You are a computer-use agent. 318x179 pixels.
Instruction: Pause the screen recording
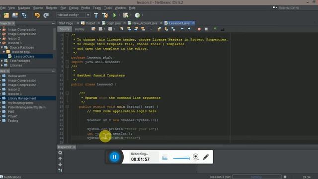coord(114,157)
